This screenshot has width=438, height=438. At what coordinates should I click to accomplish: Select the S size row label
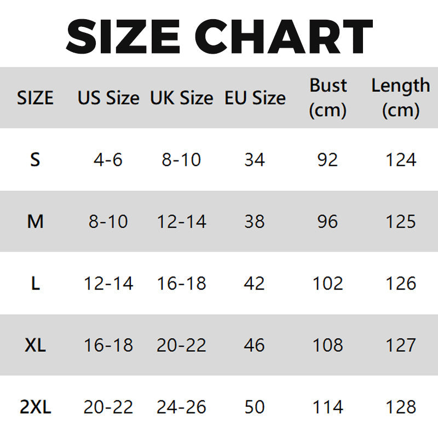pyautogui.click(x=35, y=160)
